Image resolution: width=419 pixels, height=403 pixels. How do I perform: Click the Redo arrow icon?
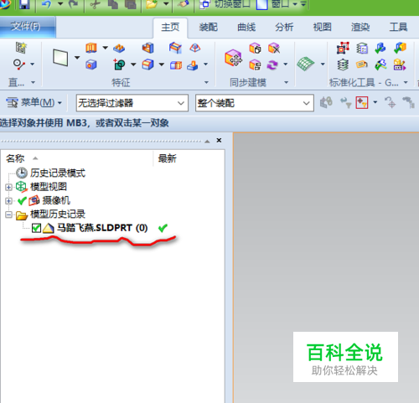point(73,5)
